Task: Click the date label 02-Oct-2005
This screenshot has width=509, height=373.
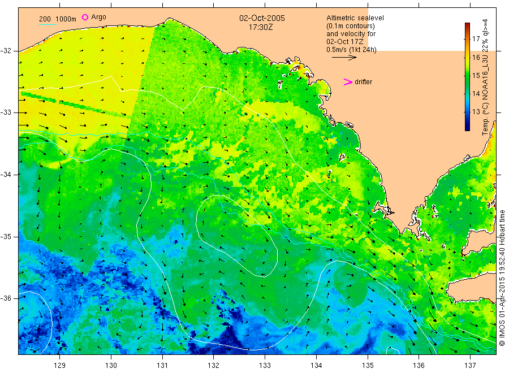Action: pos(262,18)
